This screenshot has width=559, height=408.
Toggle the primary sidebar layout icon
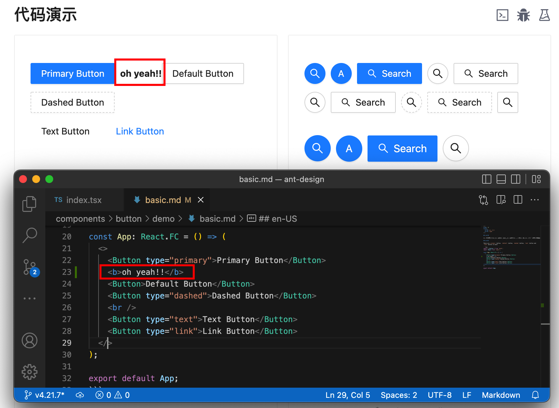click(486, 179)
